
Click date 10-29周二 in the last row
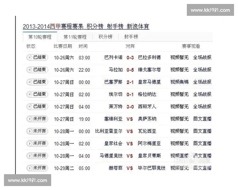(x=64, y=168)
